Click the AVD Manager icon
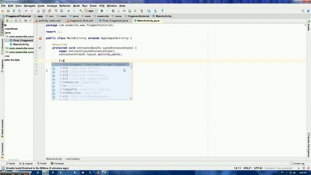The image size is (311, 175). tap(149, 11)
